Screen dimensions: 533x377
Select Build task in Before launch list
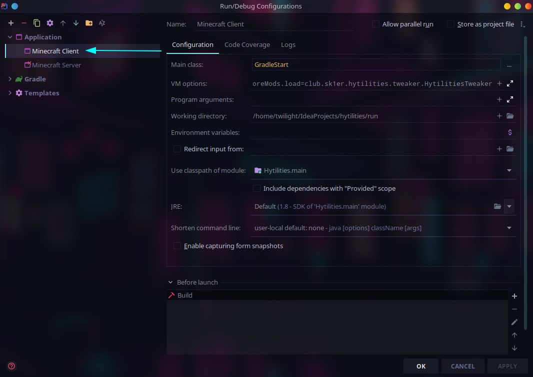[337, 295]
